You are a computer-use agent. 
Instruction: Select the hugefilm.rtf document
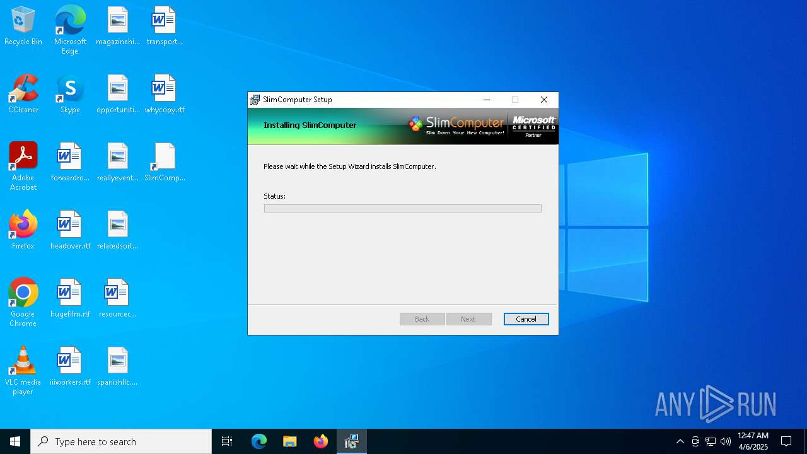(x=70, y=299)
